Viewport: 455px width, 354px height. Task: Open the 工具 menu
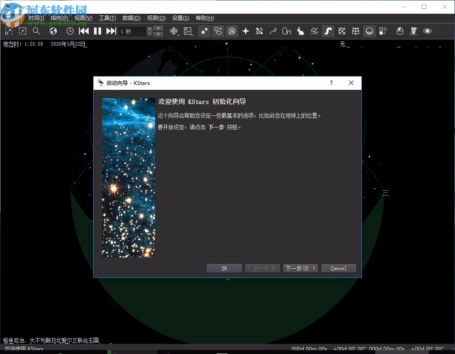coord(106,18)
